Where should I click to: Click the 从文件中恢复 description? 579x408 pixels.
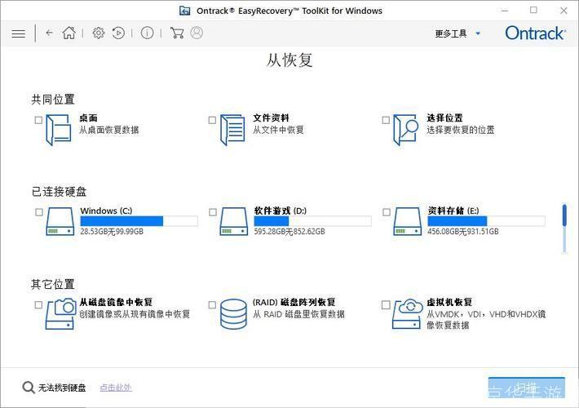tap(278, 130)
